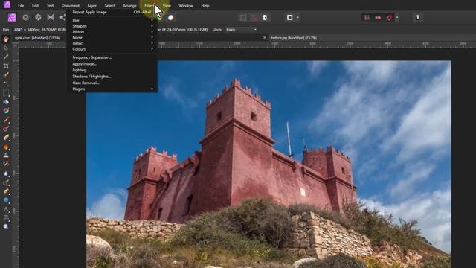476x268 pixels.
Task: Expand the Colours submenu
Action: [x=112, y=49]
